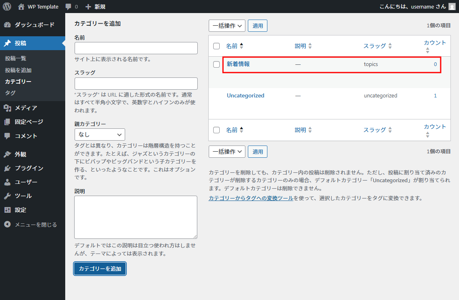Open the 設定 menu label
Image resolution: width=459 pixels, height=300 pixels.
pos(20,210)
